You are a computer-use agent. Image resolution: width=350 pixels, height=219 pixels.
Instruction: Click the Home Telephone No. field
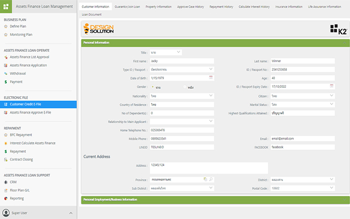[182, 130]
